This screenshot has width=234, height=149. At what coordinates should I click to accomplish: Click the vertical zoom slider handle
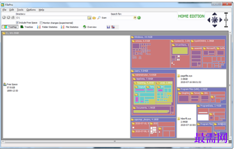226,20
